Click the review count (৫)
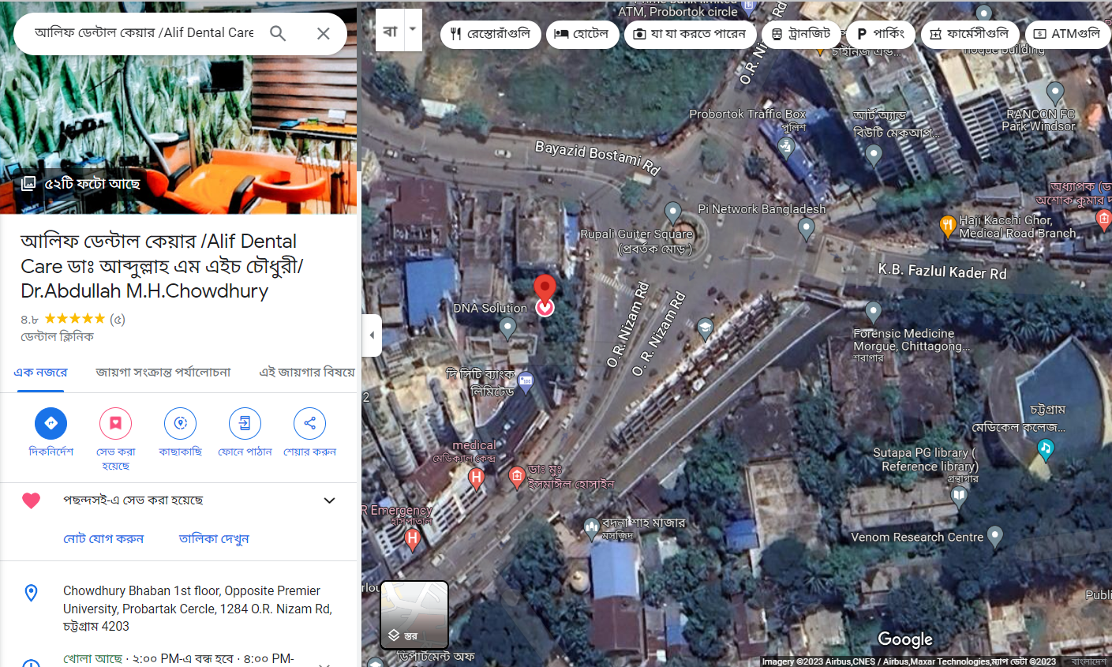This screenshot has height=667, width=1112. click(x=118, y=319)
